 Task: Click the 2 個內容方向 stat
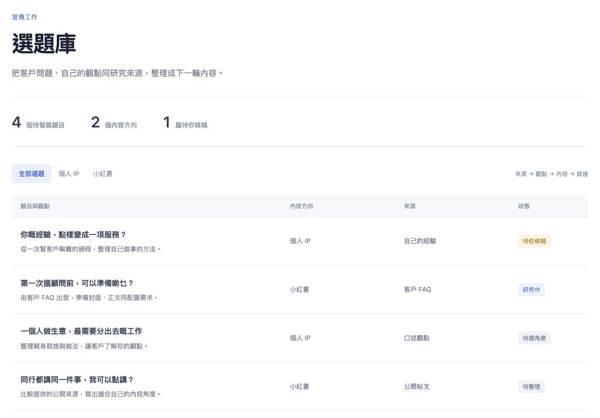click(114, 123)
